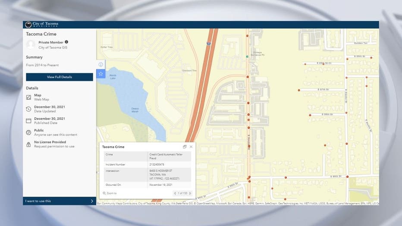Open the map information (i) panel button
The height and width of the screenshot is (226, 402).
coord(101,65)
